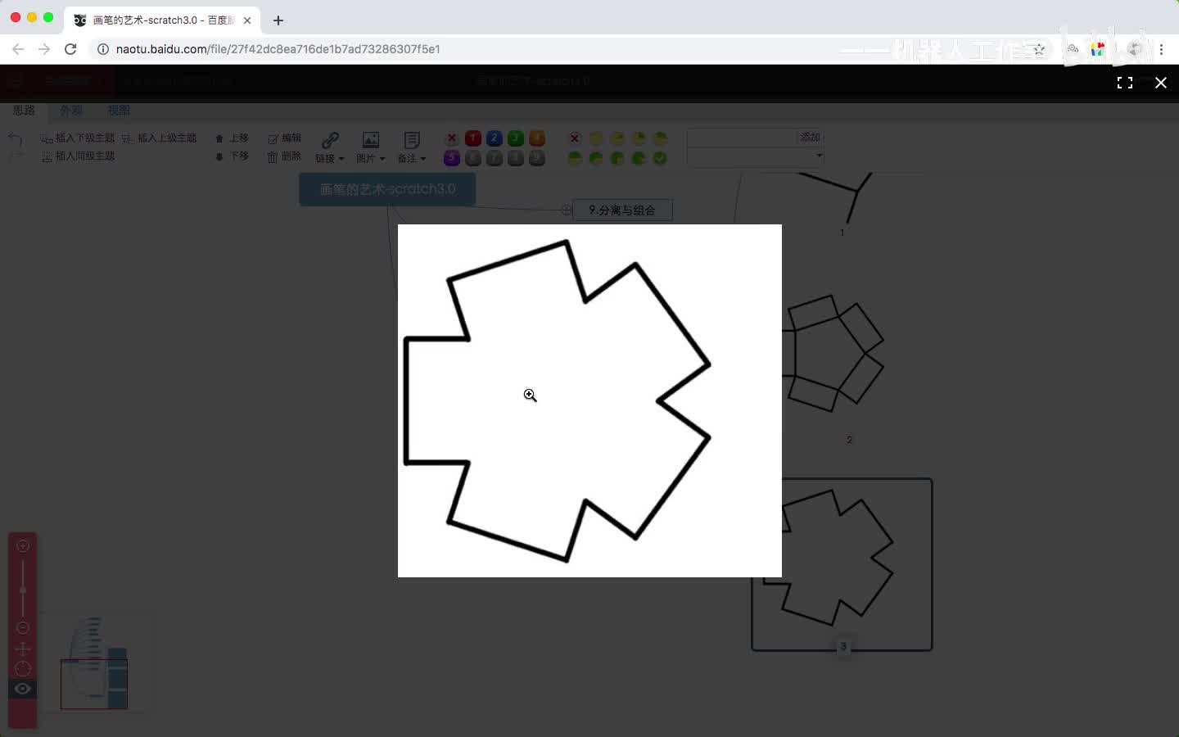Locate root node with the target icon
Image resolution: width=1179 pixels, height=737 pixels.
pyautogui.click(x=23, y=669)
